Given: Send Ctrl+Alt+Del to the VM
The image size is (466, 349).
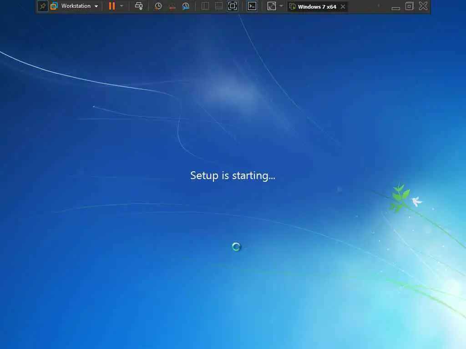Looking at the screenshot, I should click(139, 6).
